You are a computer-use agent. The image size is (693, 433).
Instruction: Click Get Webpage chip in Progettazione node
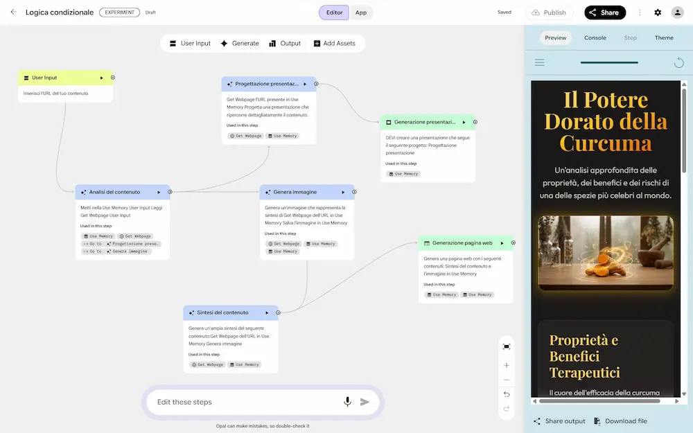(x=245, y=136)
